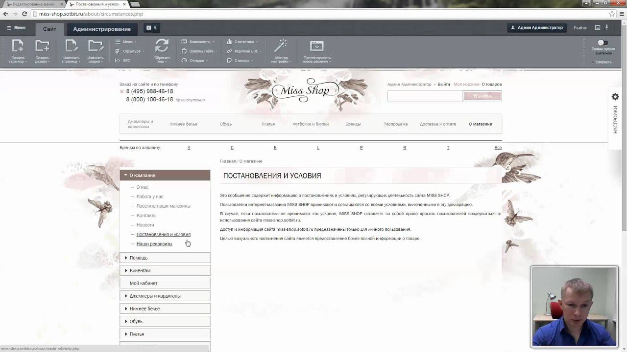Open the Шаблон сайта dropdown
The image size is (627, 352).
[199, 51]
